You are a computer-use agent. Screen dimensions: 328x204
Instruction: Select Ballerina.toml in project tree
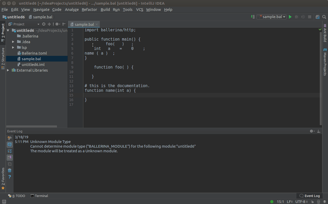34,53
